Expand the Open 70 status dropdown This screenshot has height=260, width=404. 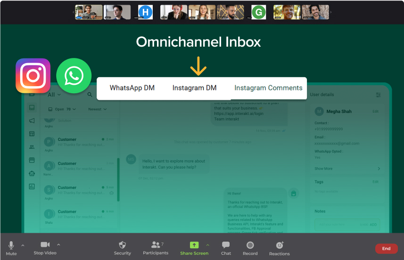click(x=62, y=109)
